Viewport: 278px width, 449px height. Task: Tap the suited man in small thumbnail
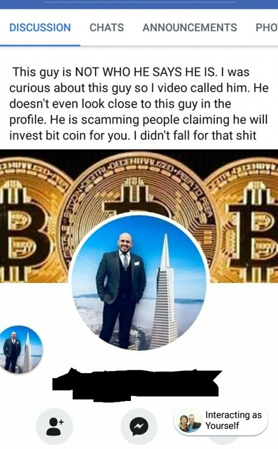[x=12, y=352]
